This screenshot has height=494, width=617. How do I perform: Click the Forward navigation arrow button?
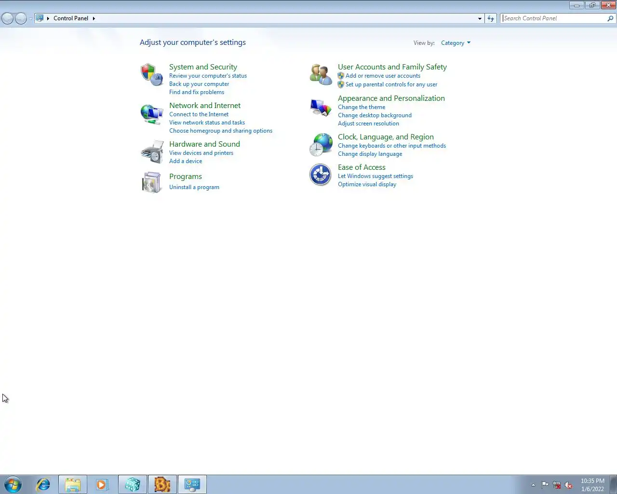click(21, 18)
